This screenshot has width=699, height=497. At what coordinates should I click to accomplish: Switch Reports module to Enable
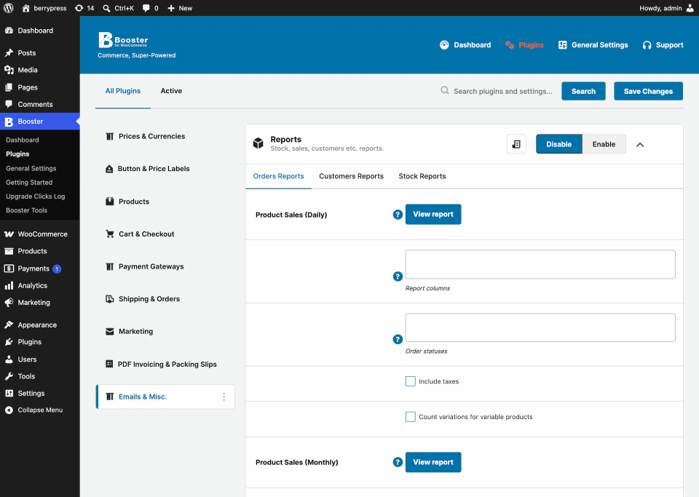click(x=604, y=144)
